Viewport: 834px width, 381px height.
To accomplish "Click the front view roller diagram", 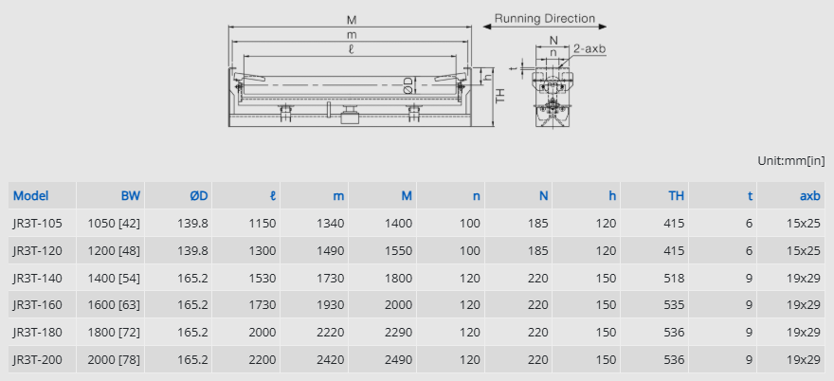I will [x=350, y=90].
